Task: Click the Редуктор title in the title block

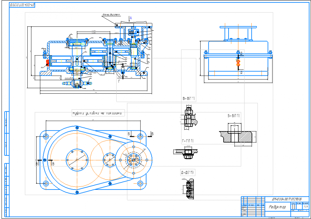Action: tap(277, 207)
